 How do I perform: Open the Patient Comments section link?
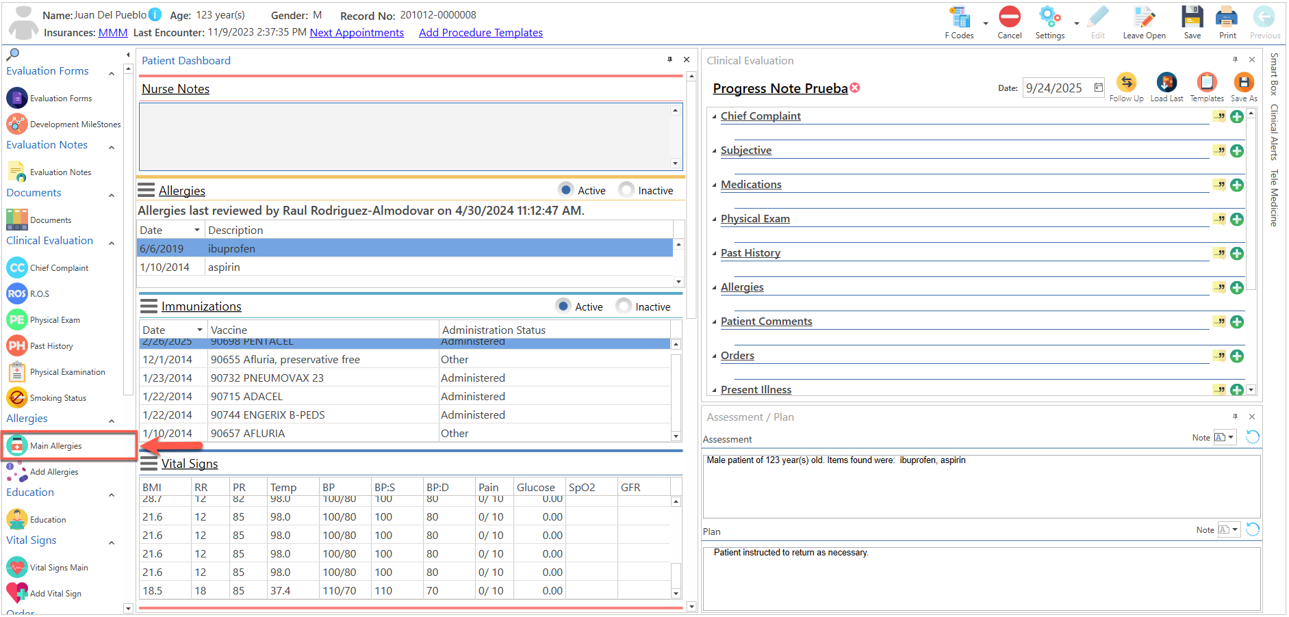(766, 321)
